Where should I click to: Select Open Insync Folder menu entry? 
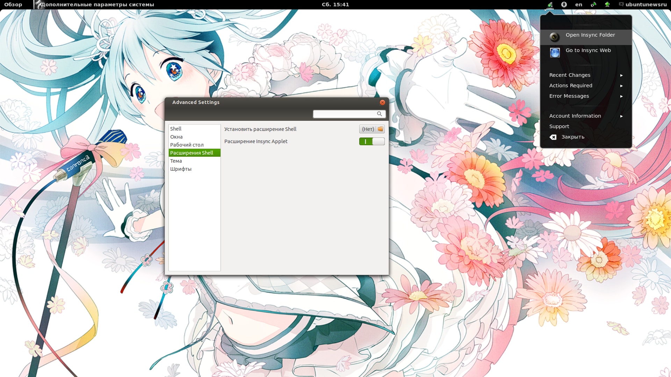click(586, 37)
